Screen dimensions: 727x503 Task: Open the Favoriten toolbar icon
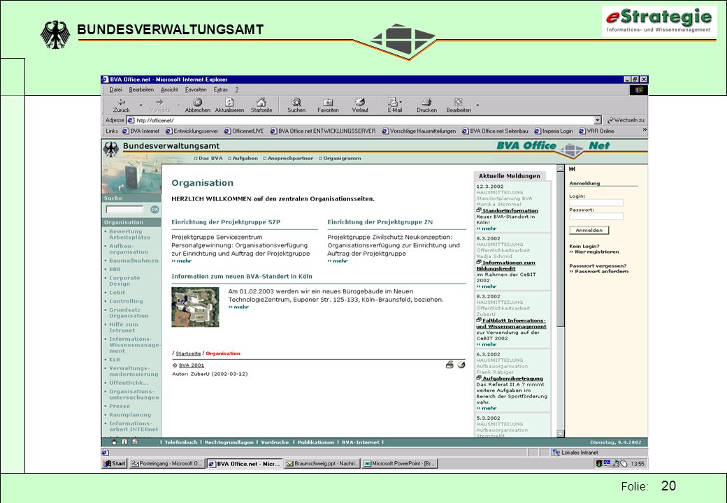pos(328,105)
